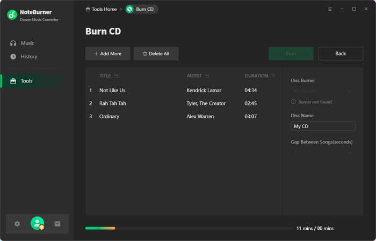376x241 pixels.
Task: Click duration 02:45
Action: pos(251,103)
